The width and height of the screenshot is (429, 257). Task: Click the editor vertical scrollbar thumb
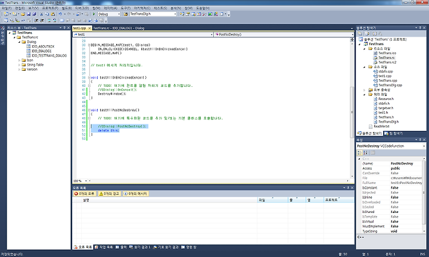352,112
